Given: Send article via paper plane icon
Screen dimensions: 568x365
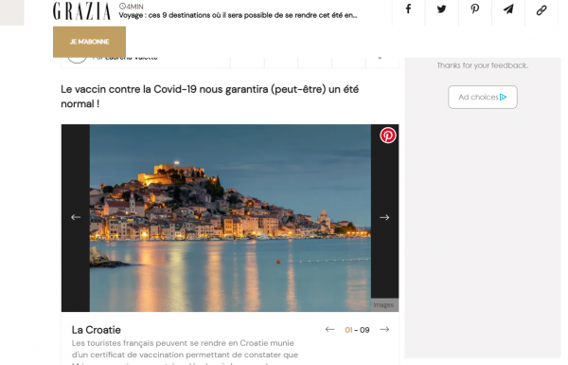Looking at the screenshot, I should coord(508,9).
